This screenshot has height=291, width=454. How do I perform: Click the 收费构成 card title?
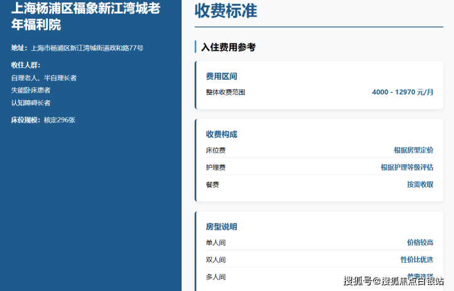tap(221, 134)
